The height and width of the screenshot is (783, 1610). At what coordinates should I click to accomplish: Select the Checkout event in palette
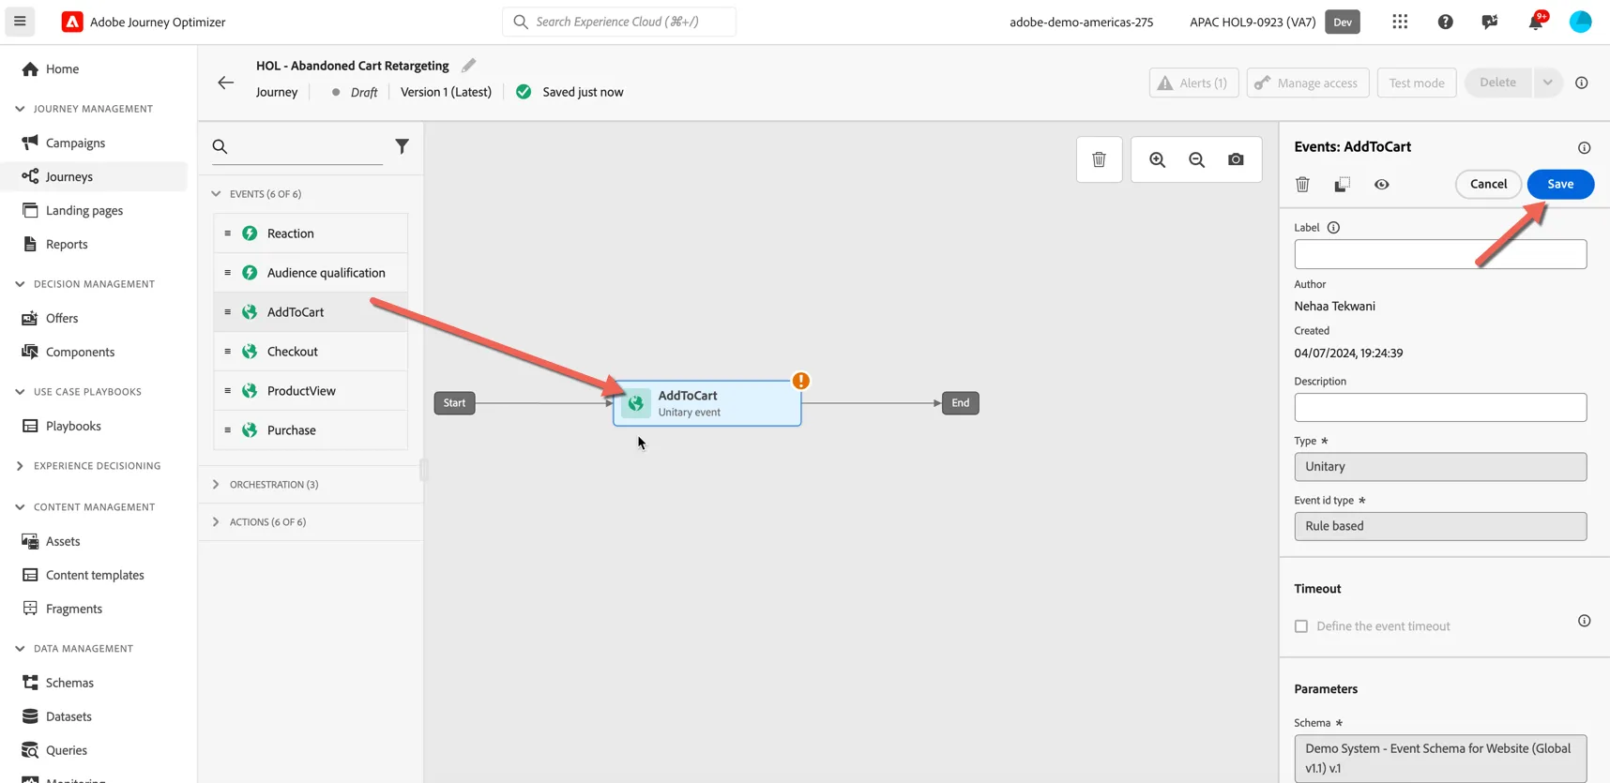pyautogui.click(x=311, y=352)
